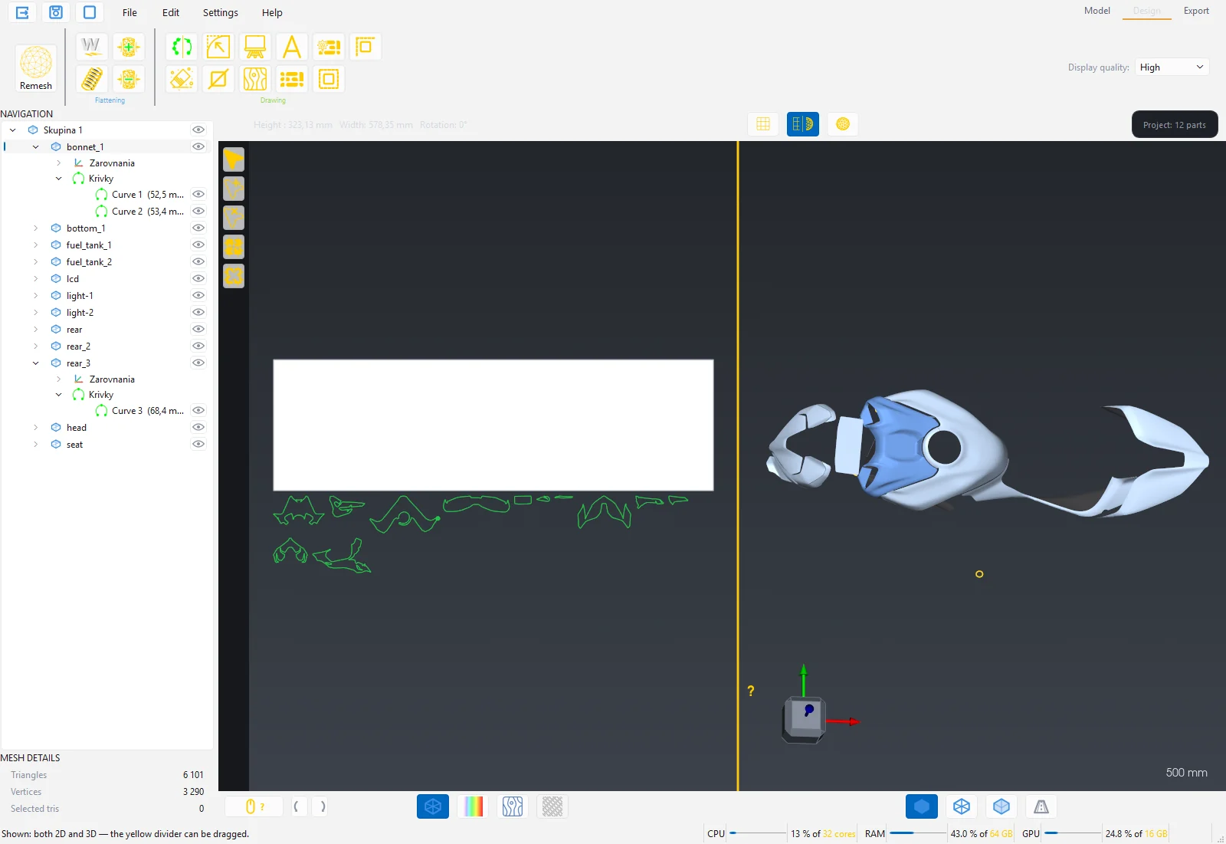Collapse the bonnet_1 tree node
The image size is (1226, 844).
36,147
